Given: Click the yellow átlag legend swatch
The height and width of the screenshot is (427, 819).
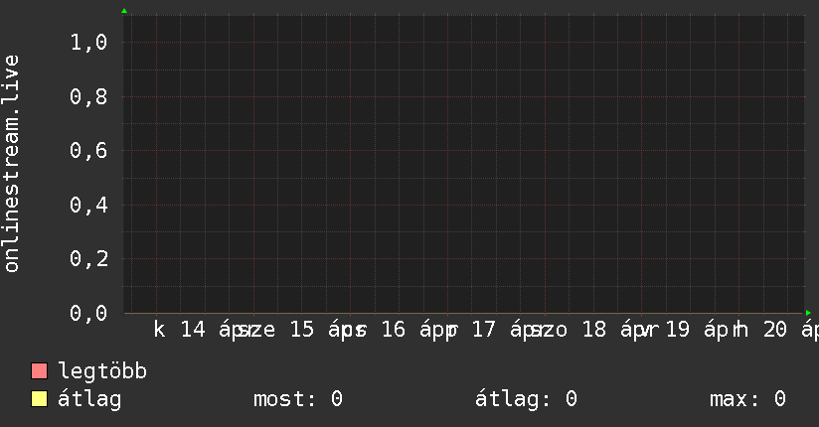Looking at the screenshot, I should point(40,399).
